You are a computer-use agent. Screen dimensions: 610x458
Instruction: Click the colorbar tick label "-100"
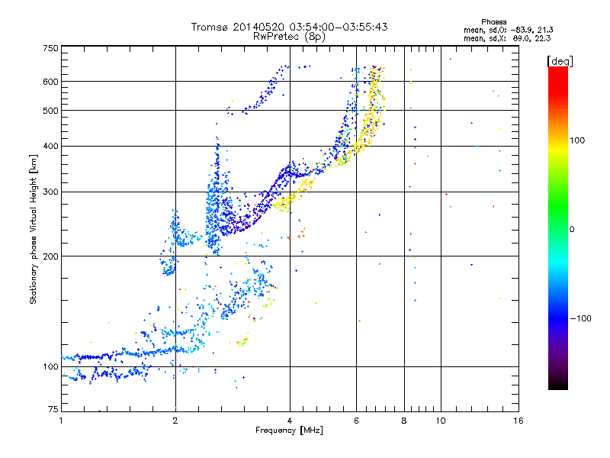581,318
